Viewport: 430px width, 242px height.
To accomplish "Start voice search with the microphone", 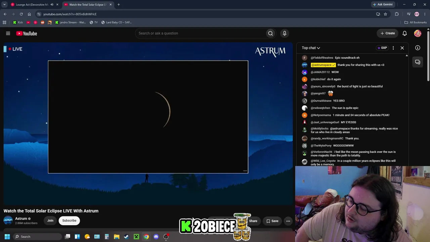I will (285, 33).
